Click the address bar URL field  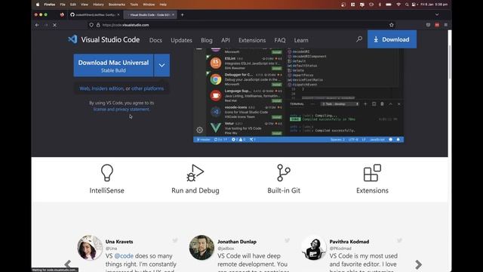pyautogui.click(x=240, y=25)
